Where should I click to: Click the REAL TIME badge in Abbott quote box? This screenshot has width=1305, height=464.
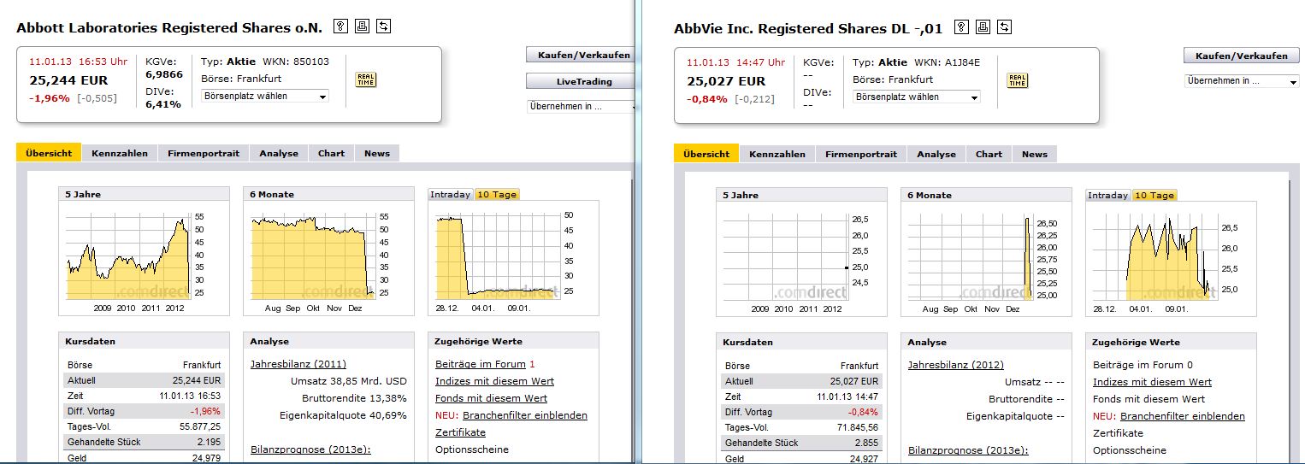366,79
